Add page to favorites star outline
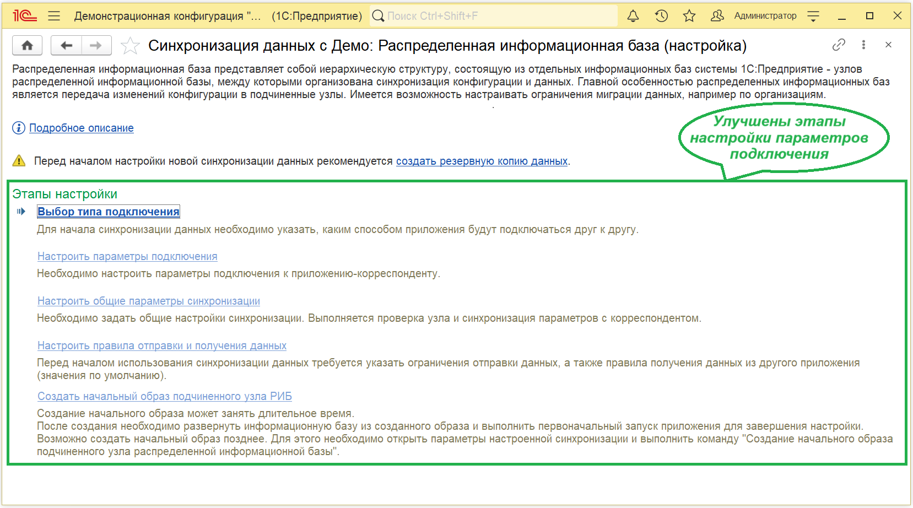The width and height of the screenshot is (913, 508). click(130, 45)
